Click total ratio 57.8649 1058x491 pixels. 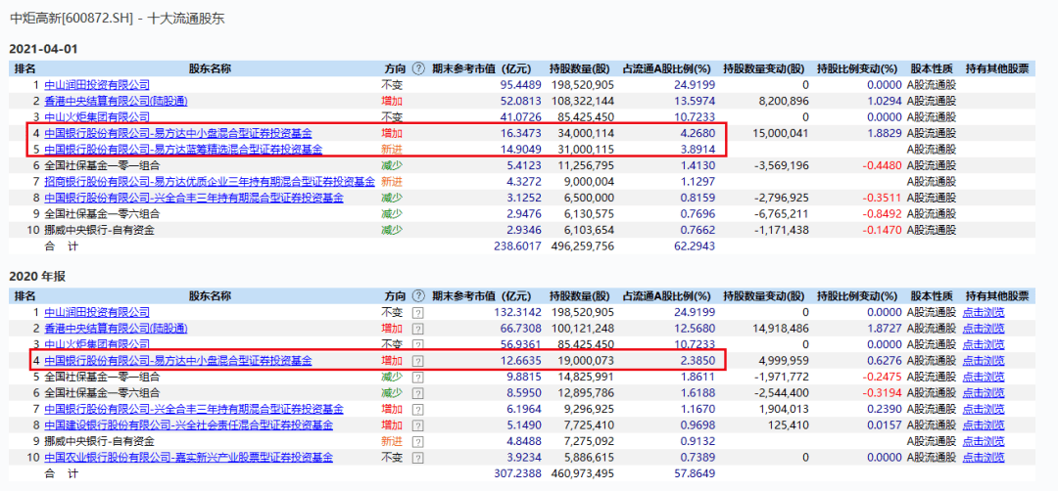click(693, 474)
